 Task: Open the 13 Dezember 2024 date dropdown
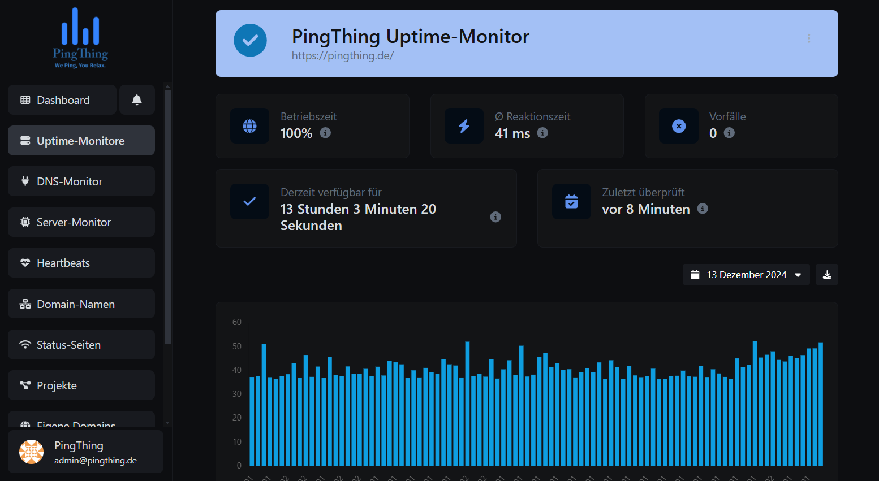point(746,275)
